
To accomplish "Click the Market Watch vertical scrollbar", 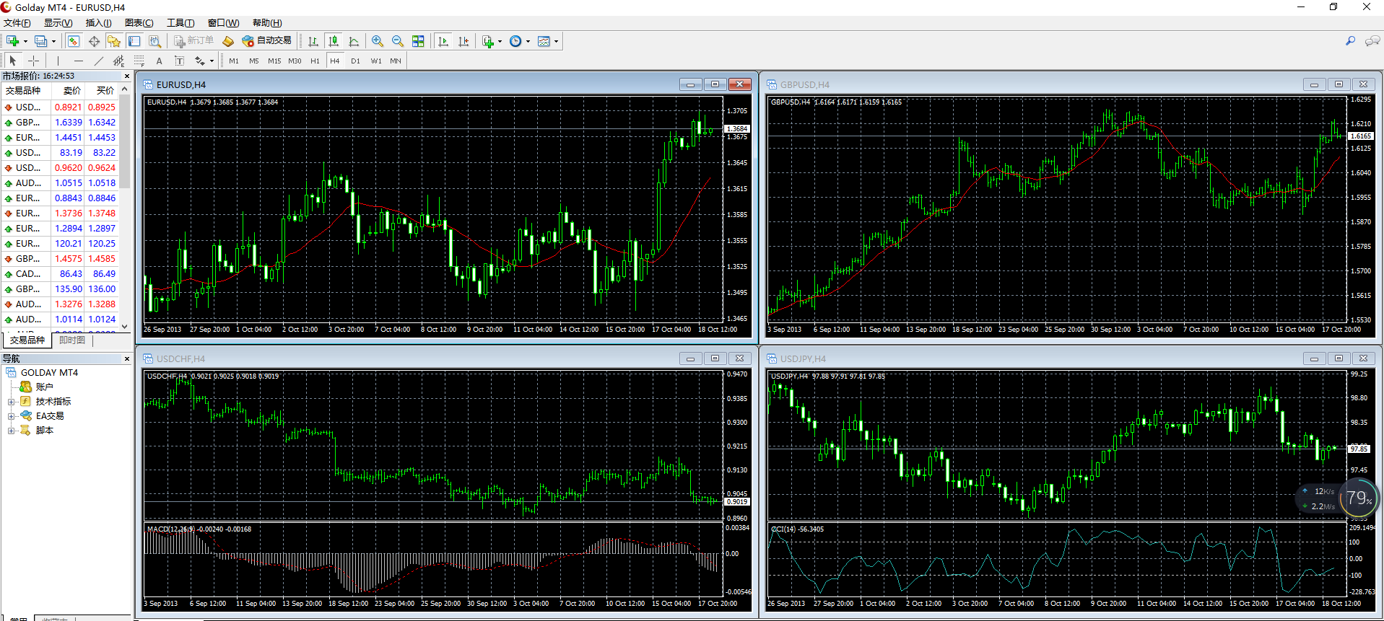I will pos(125,208).
